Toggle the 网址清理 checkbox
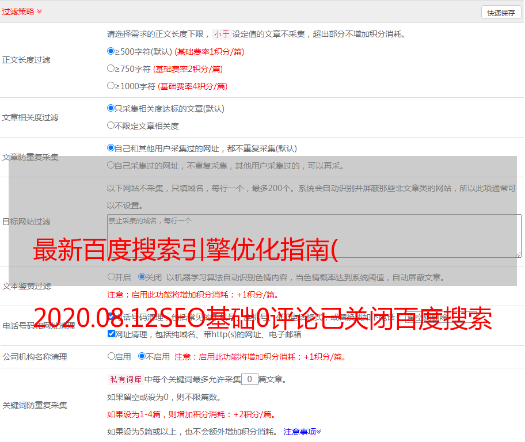 coord(112,333)
